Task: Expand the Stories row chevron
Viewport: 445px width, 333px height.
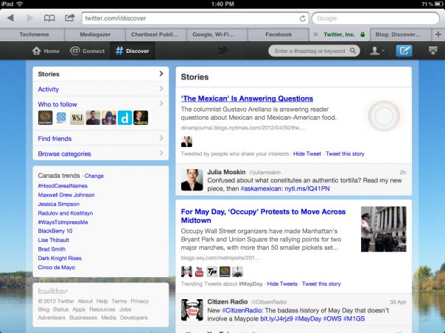Action: [161, 74]
